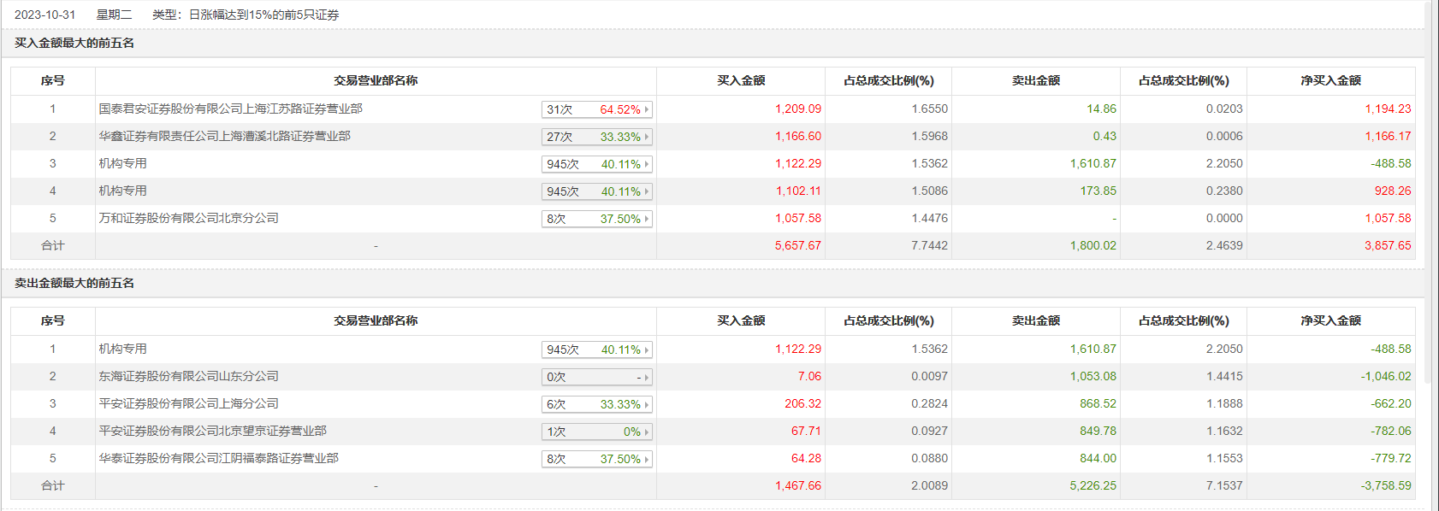Open 华泰证券江阴福泰路证券营业部 link
The image size is (1439, 511).
pyautogui.click(x=218, y=458)
